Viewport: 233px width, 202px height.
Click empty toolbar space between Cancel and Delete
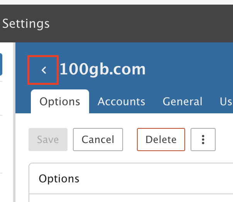coord(130,140)
